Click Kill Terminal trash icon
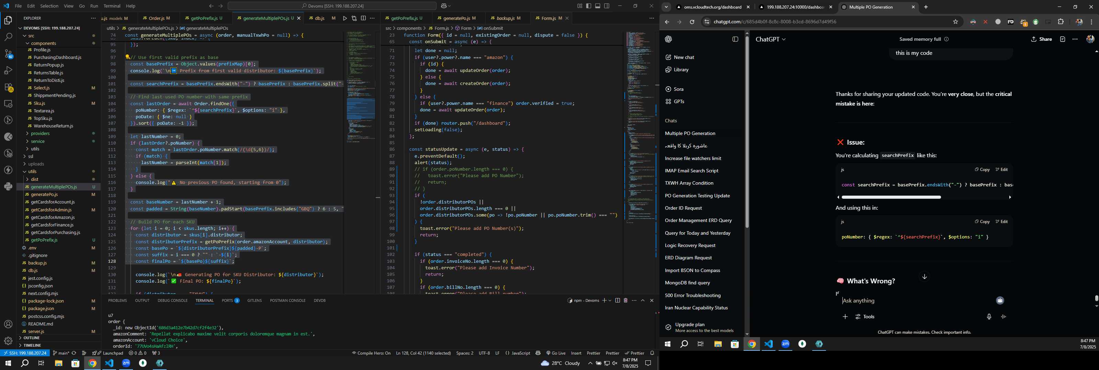This screenshot has width=1099, height=370. point(625,300)
